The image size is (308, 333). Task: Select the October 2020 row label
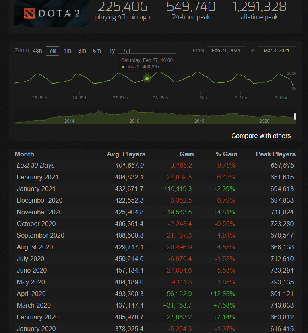pos(36,224)
